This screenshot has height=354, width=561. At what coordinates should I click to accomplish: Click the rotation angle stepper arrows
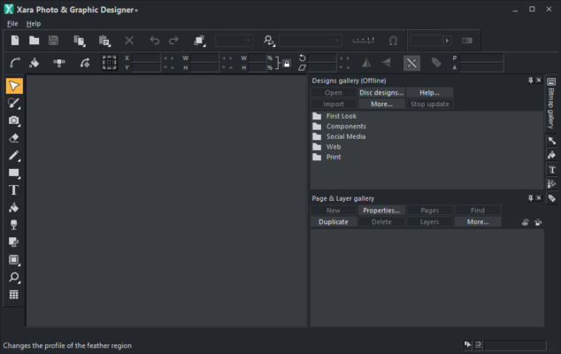[x=344, y=58]
